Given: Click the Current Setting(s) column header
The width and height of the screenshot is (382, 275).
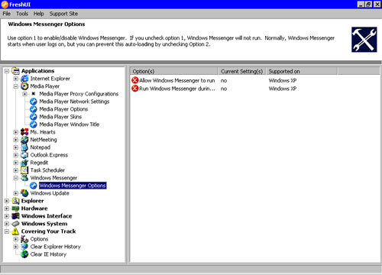Looking at the screenshot, I should click(x=241, y=71).
